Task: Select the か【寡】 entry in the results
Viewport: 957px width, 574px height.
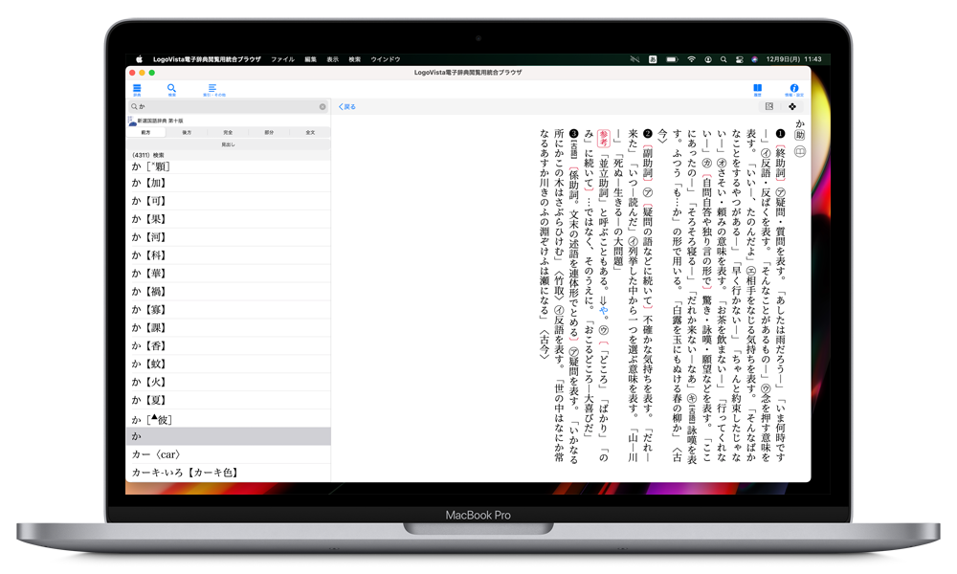Action: pos(229,310)
